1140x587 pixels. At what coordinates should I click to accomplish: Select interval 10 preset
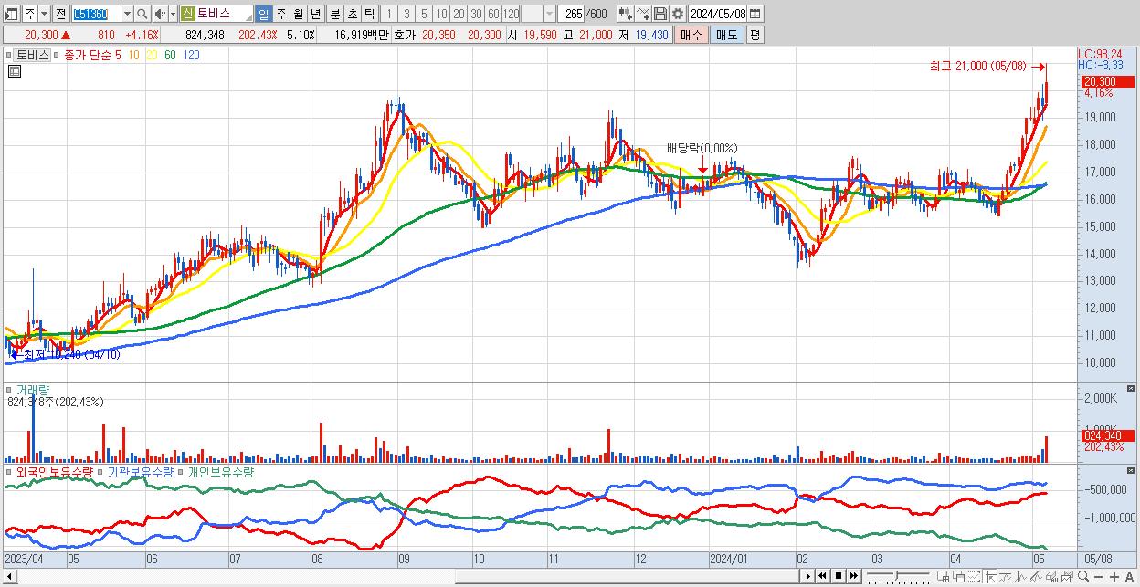pyautogui.click(x=441, y=14)
